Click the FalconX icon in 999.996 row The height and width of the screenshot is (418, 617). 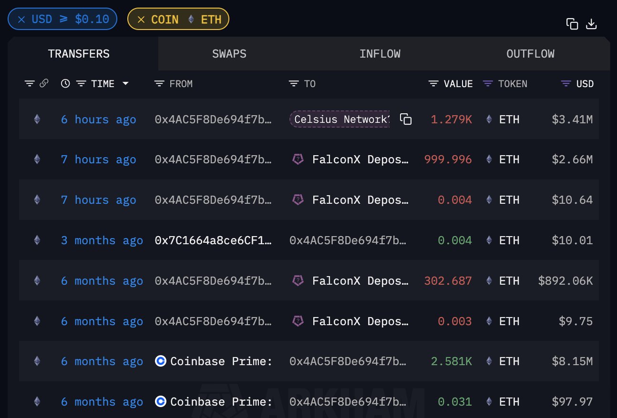tap(298, 160)
